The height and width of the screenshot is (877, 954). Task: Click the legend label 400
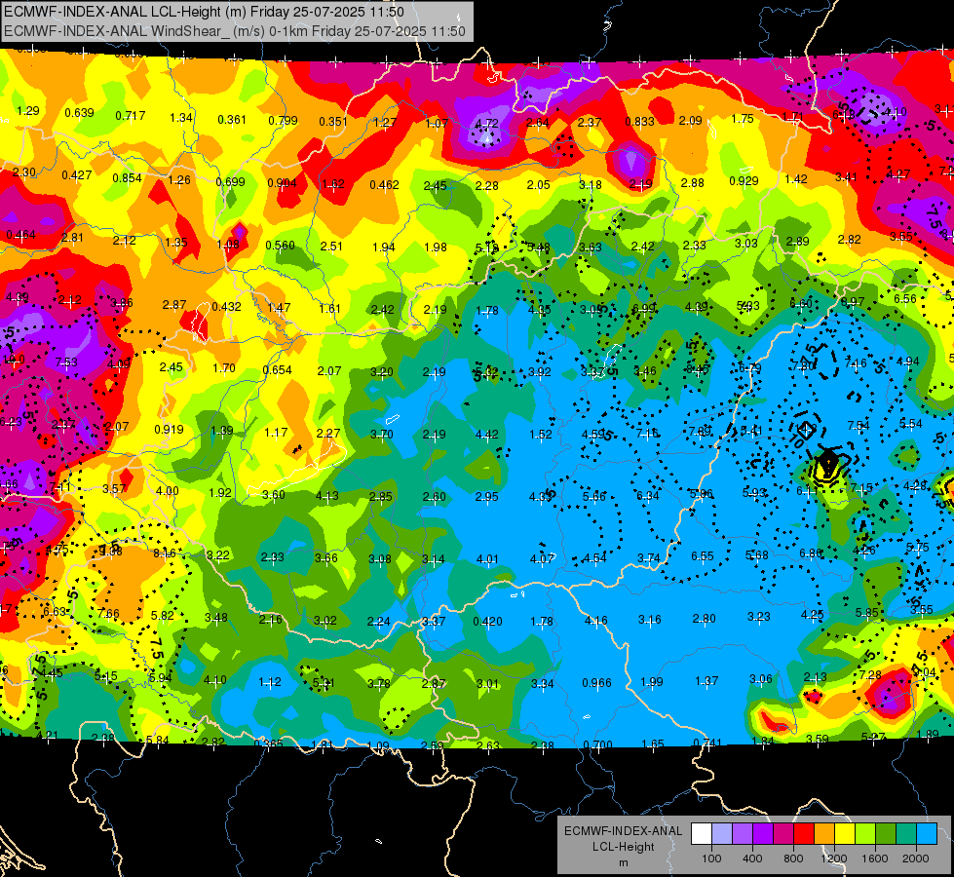point(752,858)
